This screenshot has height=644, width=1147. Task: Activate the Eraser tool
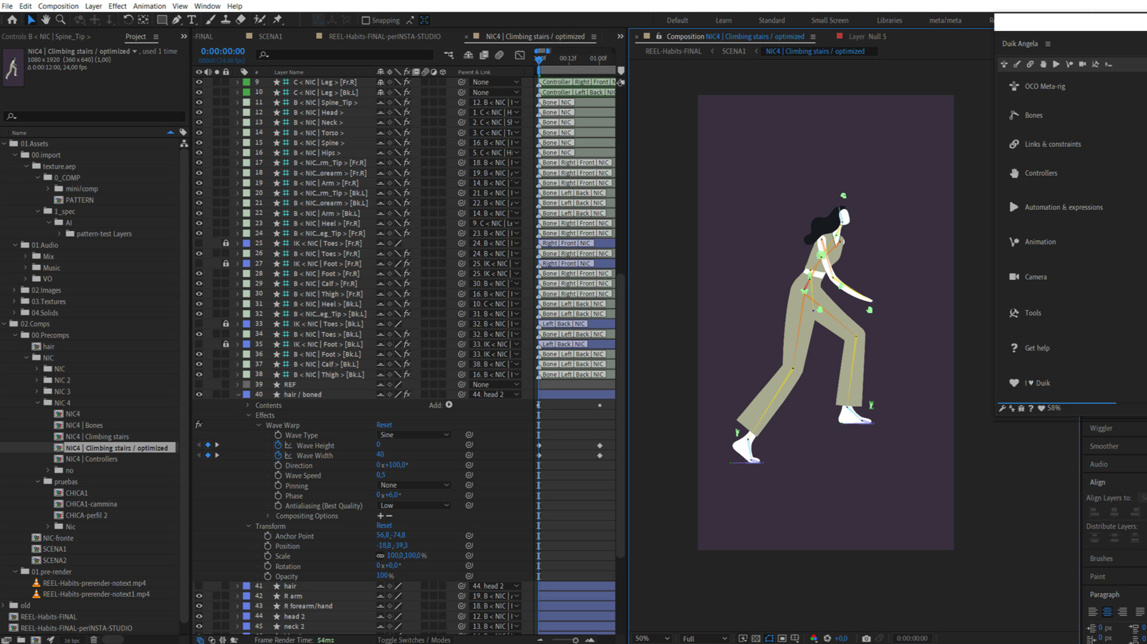(x=241, y=20)
